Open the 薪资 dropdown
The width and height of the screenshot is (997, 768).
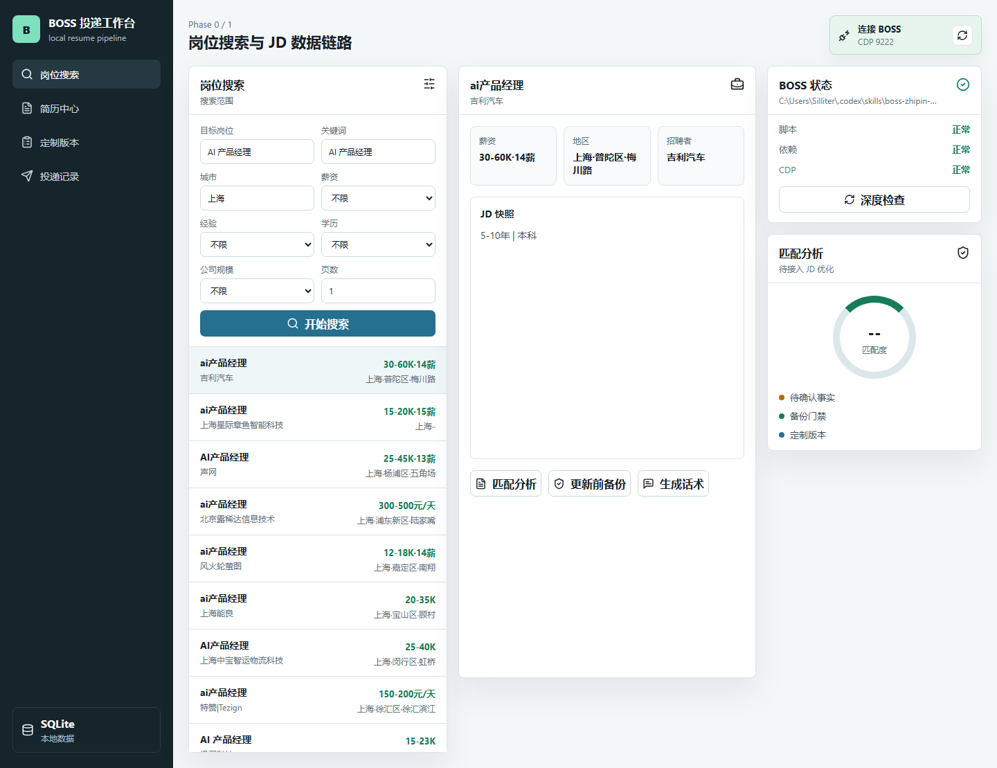[x=378, y=198]
